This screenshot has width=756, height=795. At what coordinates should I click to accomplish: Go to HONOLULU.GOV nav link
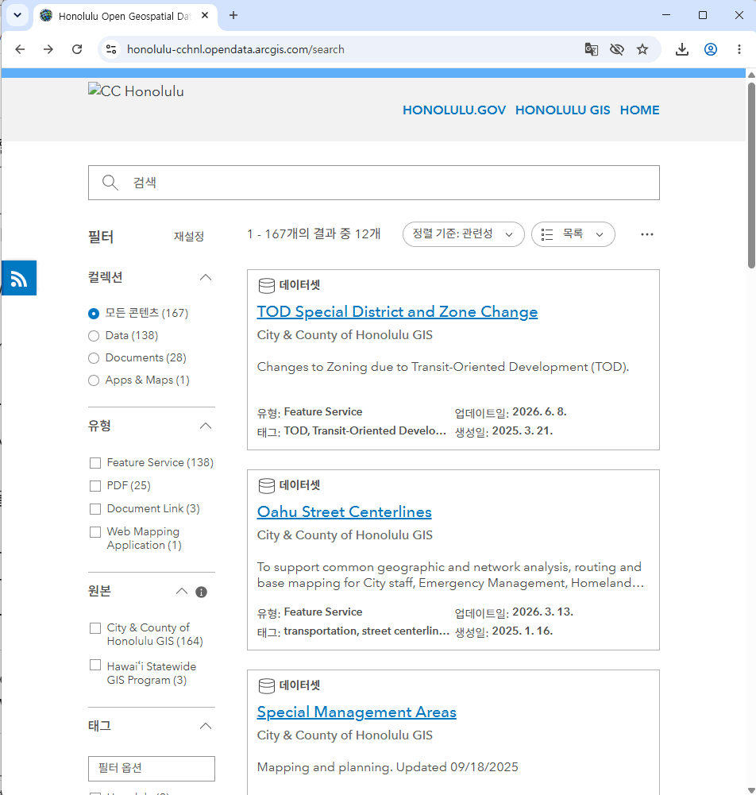tap(453, 110)
